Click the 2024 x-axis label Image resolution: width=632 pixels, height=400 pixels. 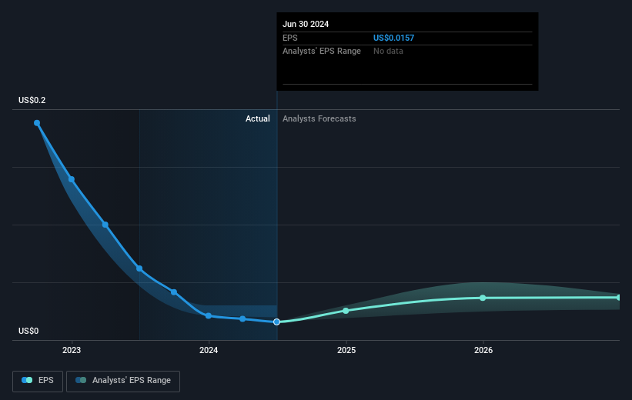209,351
